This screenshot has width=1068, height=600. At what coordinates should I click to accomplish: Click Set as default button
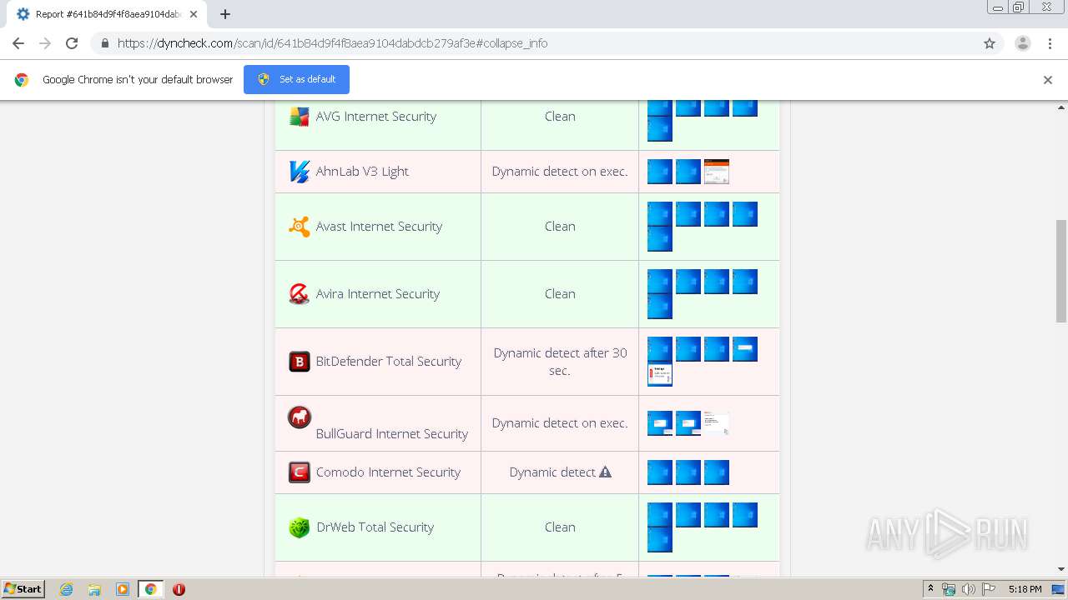pyautogui.click(x=296, y=79)
